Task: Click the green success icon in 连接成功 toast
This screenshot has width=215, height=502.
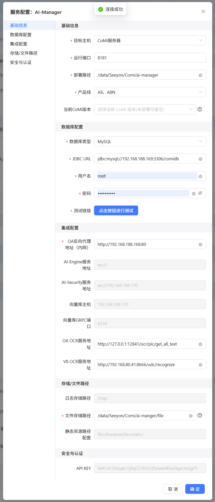Action: [100, 9]
